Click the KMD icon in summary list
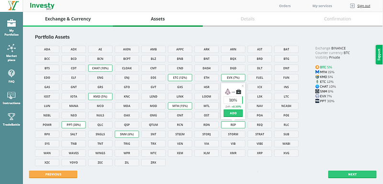The image size is (383, 184). tap(317, 77)
